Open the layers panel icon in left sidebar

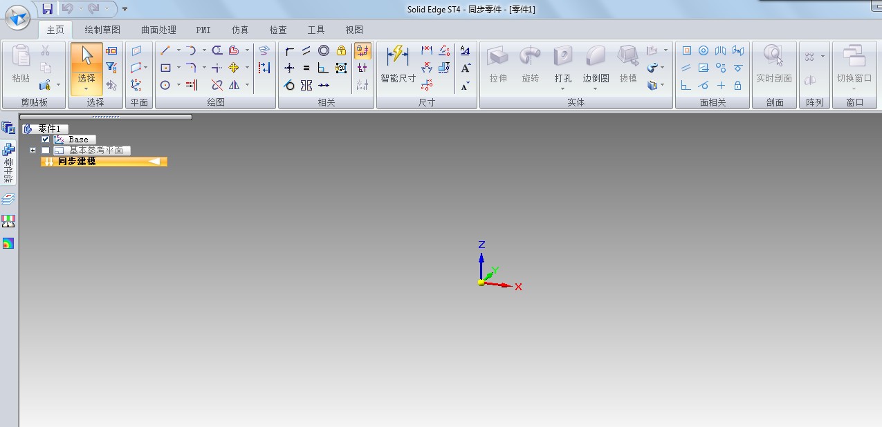pyautogui.click(x=8, y=199)
